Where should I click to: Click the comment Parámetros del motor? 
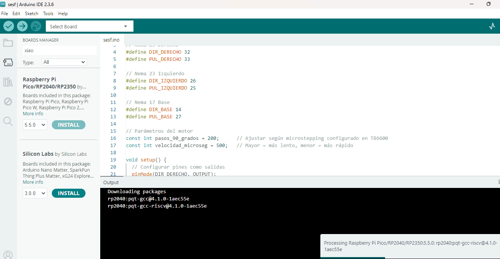[159, 131]
